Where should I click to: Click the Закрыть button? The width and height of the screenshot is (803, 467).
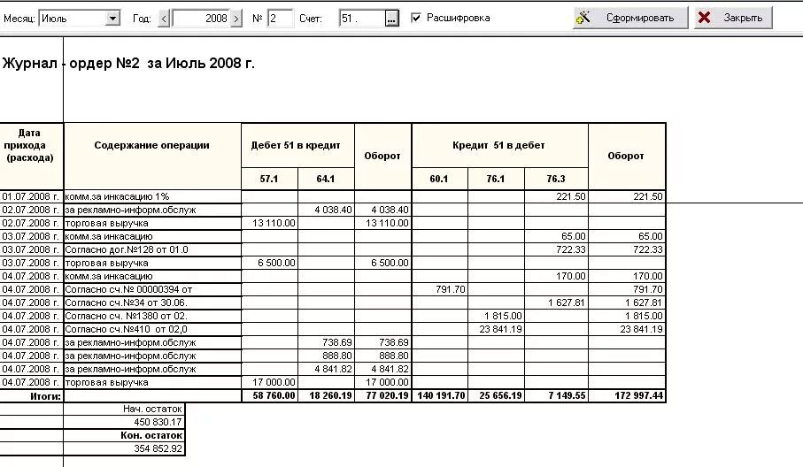733,18
